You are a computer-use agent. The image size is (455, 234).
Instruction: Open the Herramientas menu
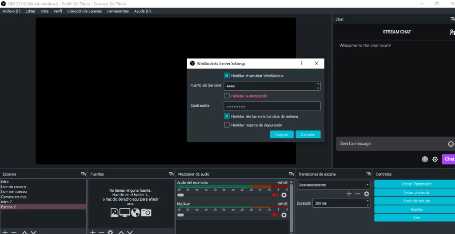pos(118,11)
